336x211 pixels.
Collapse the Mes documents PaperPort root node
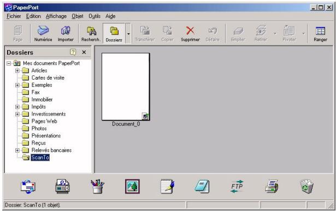9,63
